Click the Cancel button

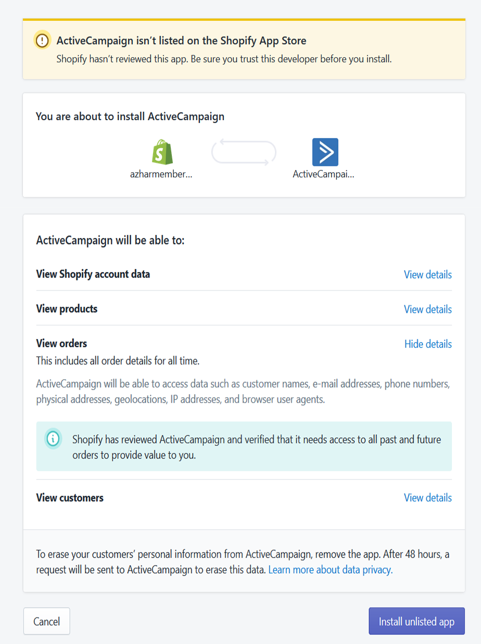pos(47,621)
